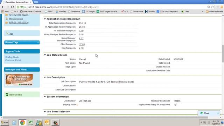Open Excel from the taskbar

(x=30, y=122)
